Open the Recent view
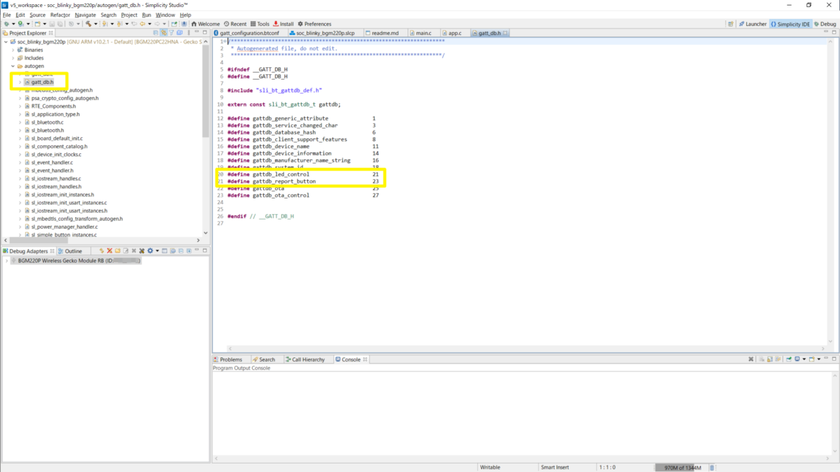Viewport: 840px width, 472px height. click(234, 24)
